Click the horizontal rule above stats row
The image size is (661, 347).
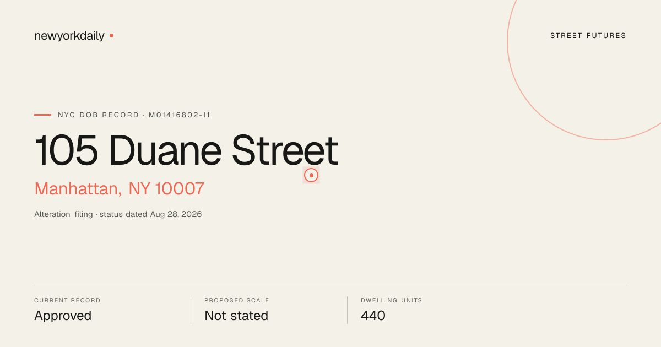pyautogui.click(x=330, y=286)
